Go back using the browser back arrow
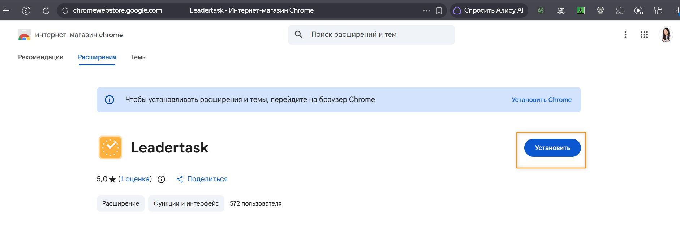 5,10
